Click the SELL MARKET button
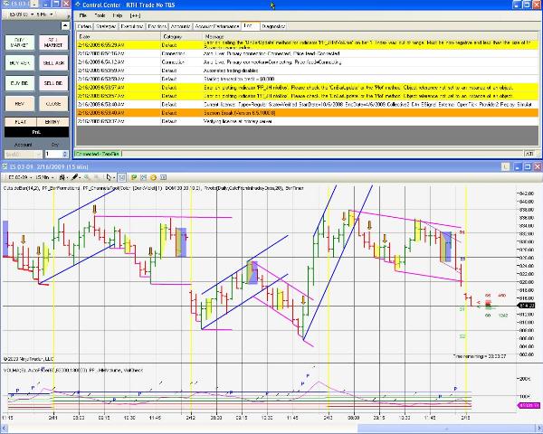 point(53,42)
